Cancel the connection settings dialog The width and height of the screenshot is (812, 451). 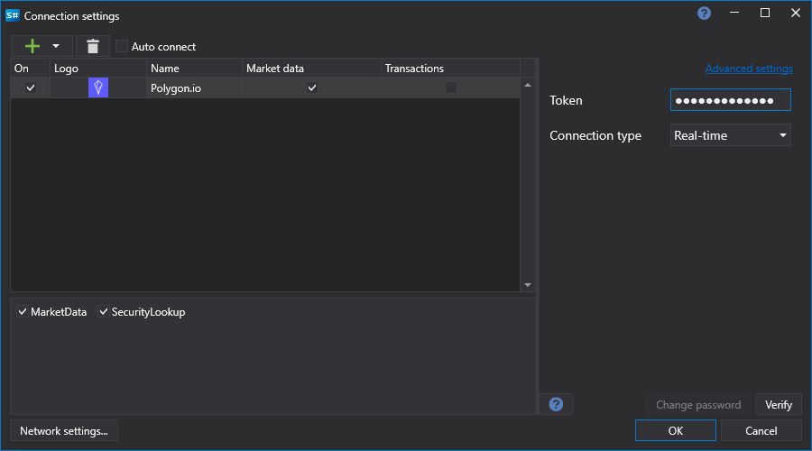point(761,430)
